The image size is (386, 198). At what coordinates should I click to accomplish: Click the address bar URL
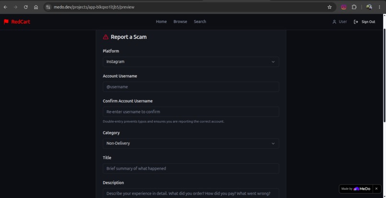coord(94,7)
